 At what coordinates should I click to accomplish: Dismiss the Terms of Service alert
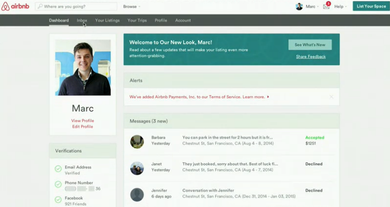[331, 97]
